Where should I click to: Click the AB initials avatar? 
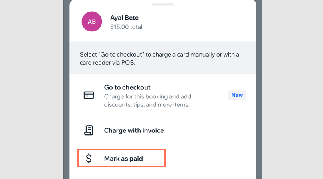(x=92, y=22)
